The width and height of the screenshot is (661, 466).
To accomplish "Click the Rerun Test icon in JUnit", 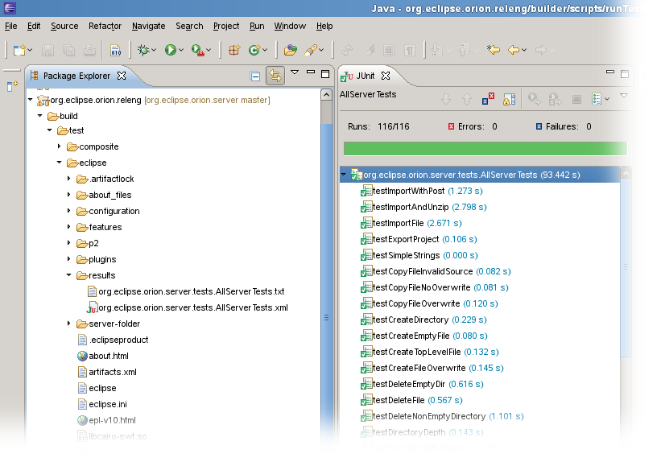I will click(534, 100).
